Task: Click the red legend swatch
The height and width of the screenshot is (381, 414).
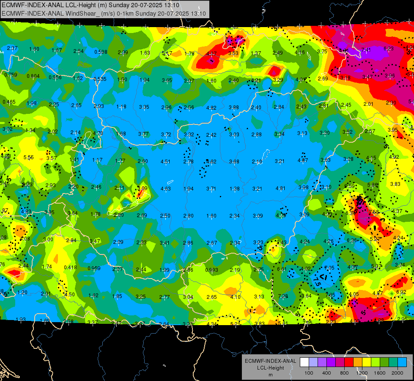Action: [x=349, y=362]
